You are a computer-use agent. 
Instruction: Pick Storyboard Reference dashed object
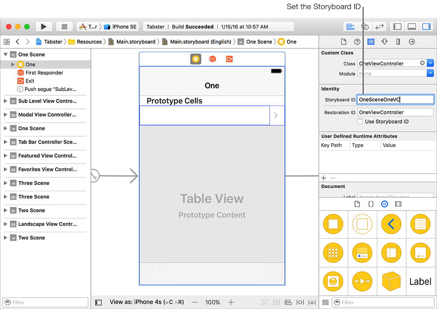click(x=362, y=224)
